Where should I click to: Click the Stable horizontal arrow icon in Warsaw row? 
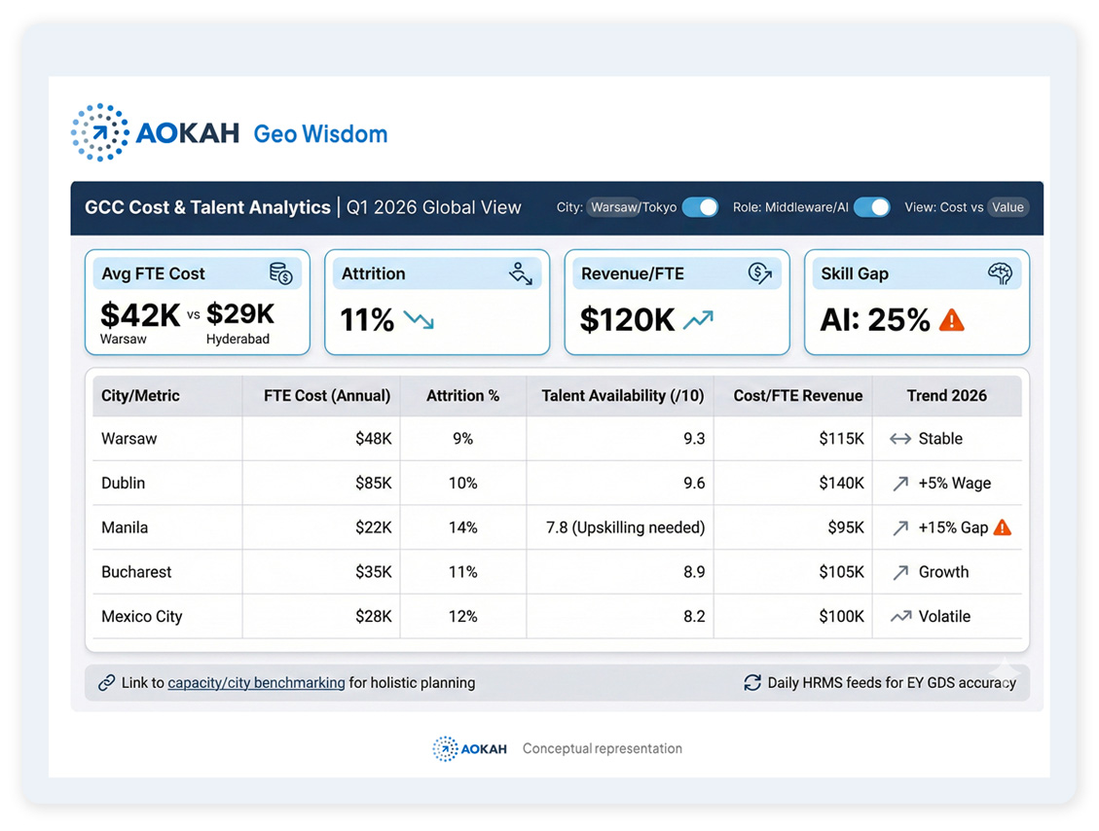tap(900, 439)
